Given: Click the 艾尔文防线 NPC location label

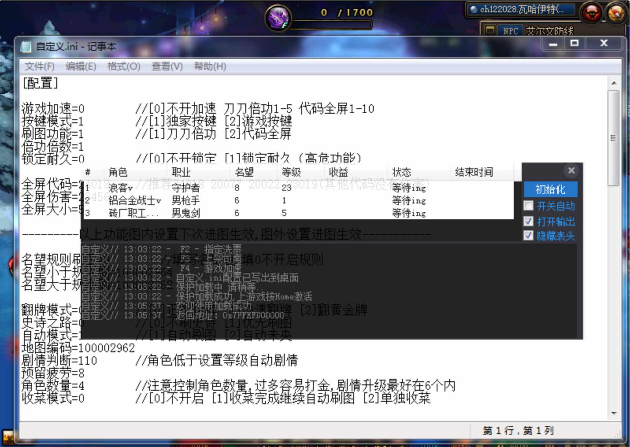Looking at the screenshot, I should pyautogui.click(x=550, y=30).
